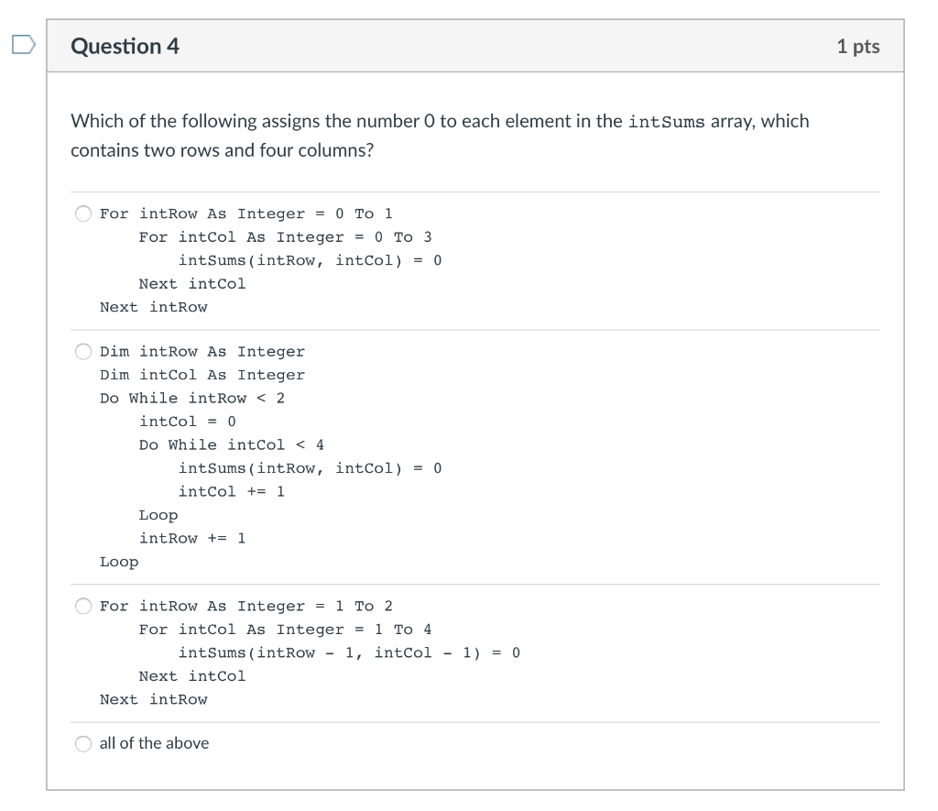
Task: Select the For intRow = 1 To 2 answer
Action: [x=82, y=605]
